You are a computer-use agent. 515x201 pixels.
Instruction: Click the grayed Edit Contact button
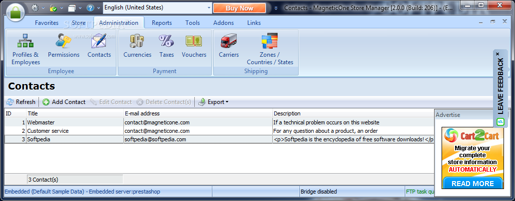[111, 102]
